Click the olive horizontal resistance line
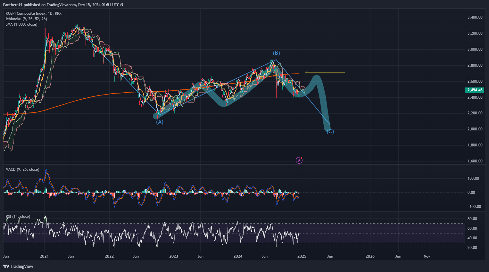Image resolution: width=489 pixels, height=272 pixels. pyautogui.click(x=325, y=72)
